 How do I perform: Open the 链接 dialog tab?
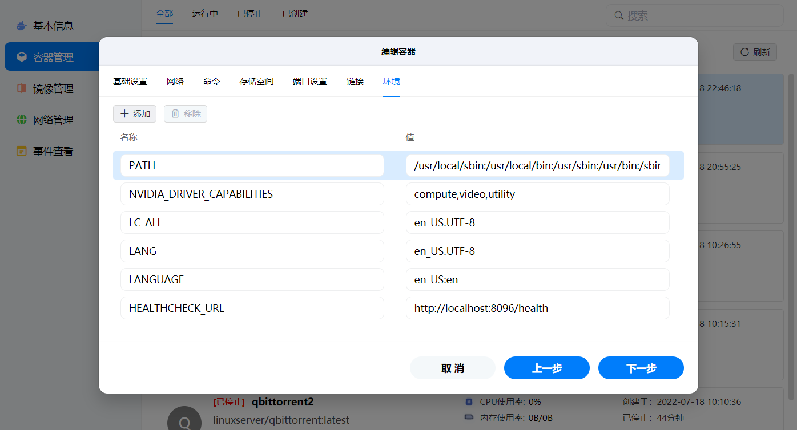355,82
